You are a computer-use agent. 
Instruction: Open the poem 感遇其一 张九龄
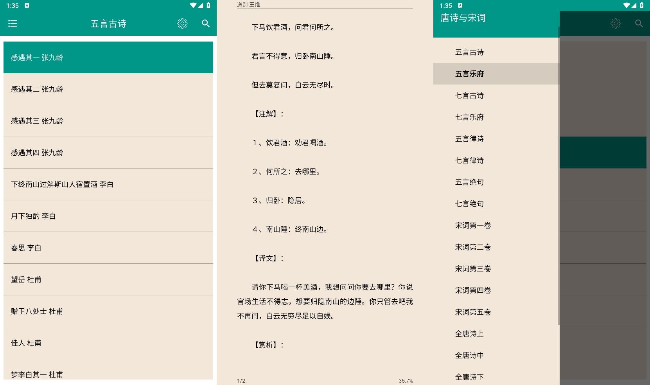tap(37, 58)
